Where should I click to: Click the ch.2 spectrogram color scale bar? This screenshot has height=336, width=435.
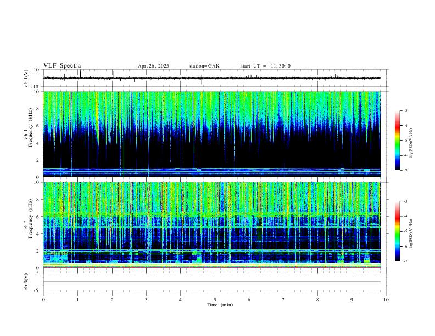(x=397, y=231)
